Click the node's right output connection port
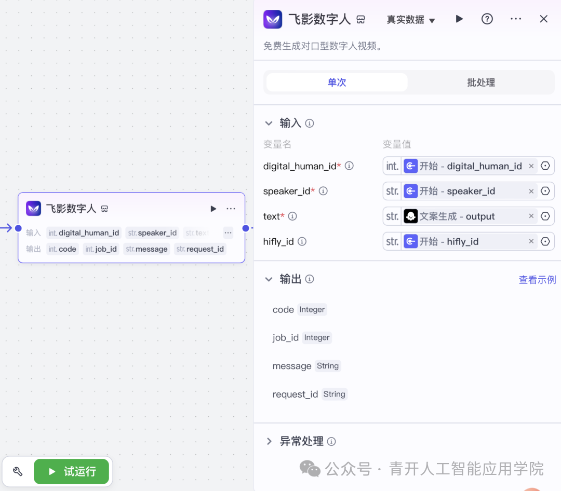Viewport: 561px width, 491px height. click(x=245, y=228)
